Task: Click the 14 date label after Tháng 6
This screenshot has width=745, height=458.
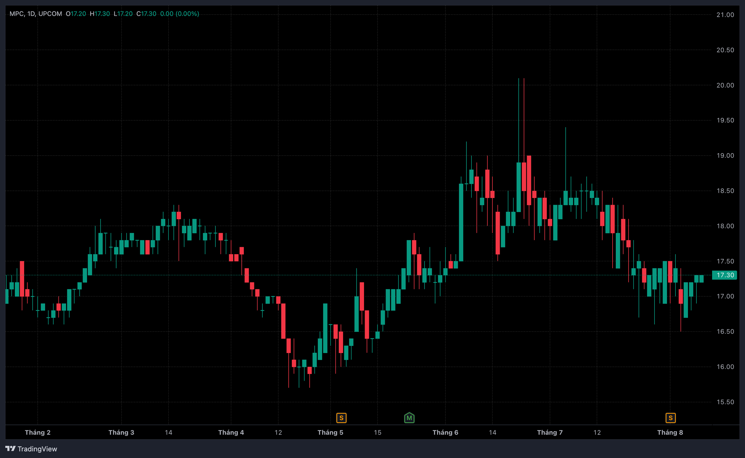Action: click(x=492, y=432)
